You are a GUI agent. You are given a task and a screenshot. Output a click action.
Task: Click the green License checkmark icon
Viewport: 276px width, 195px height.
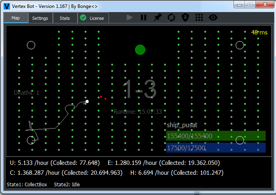coord(83,18)
